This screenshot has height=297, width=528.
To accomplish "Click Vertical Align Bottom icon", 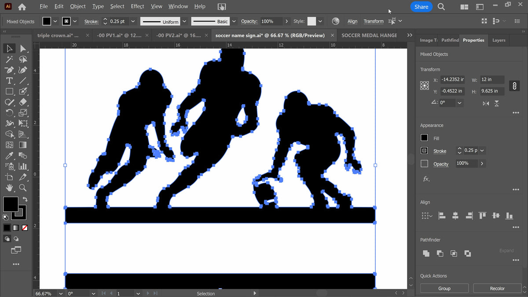I will (x=510, y=216).
